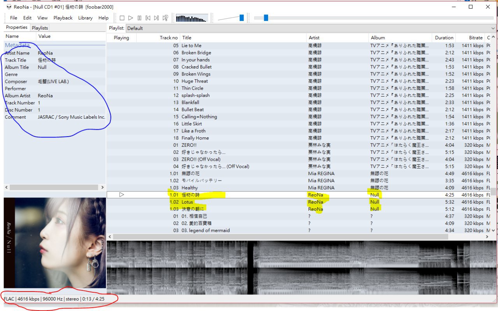Open the View menu
This screenshot has height=311, width=498.
click(42, 18)
